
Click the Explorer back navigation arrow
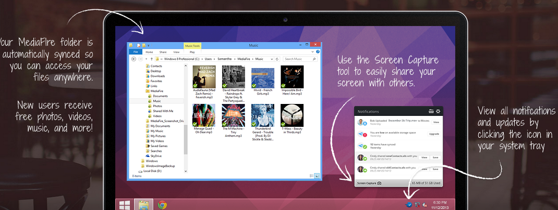pyautogui.click(x=134, y=59)
